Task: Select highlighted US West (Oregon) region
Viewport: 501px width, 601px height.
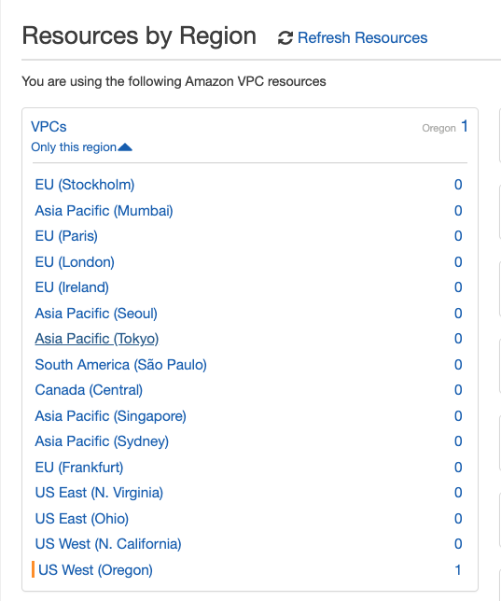Action: pos(95,570)
